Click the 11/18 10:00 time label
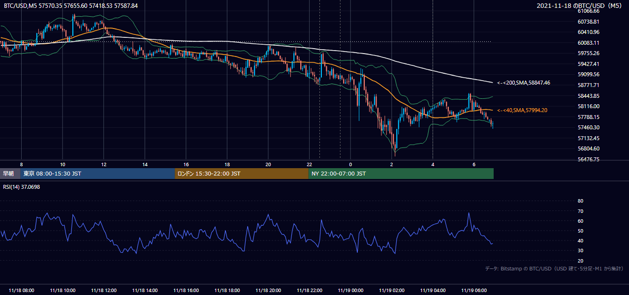This screenshot has width=629, height=295. click(63, 291)
